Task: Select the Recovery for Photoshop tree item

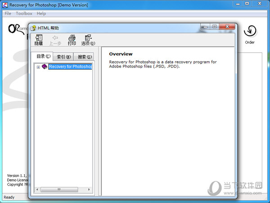Action: 70,67
